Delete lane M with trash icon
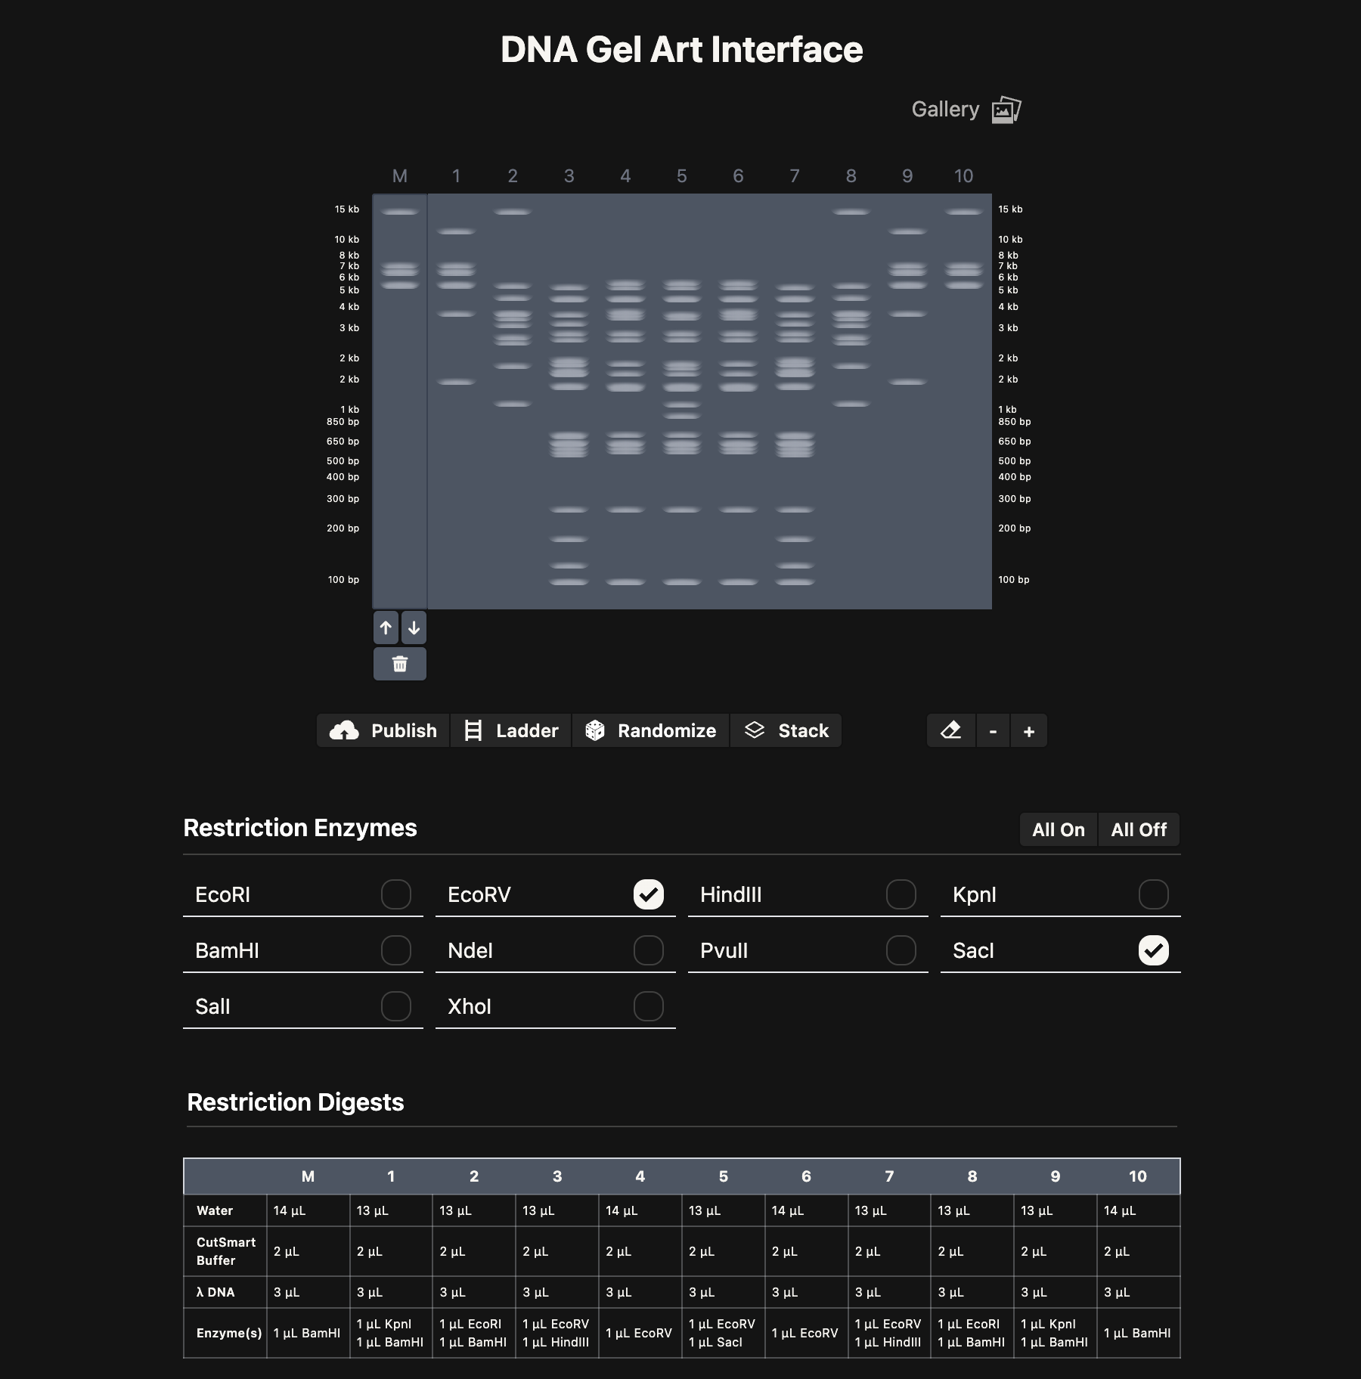 click(x=399, y=664)
